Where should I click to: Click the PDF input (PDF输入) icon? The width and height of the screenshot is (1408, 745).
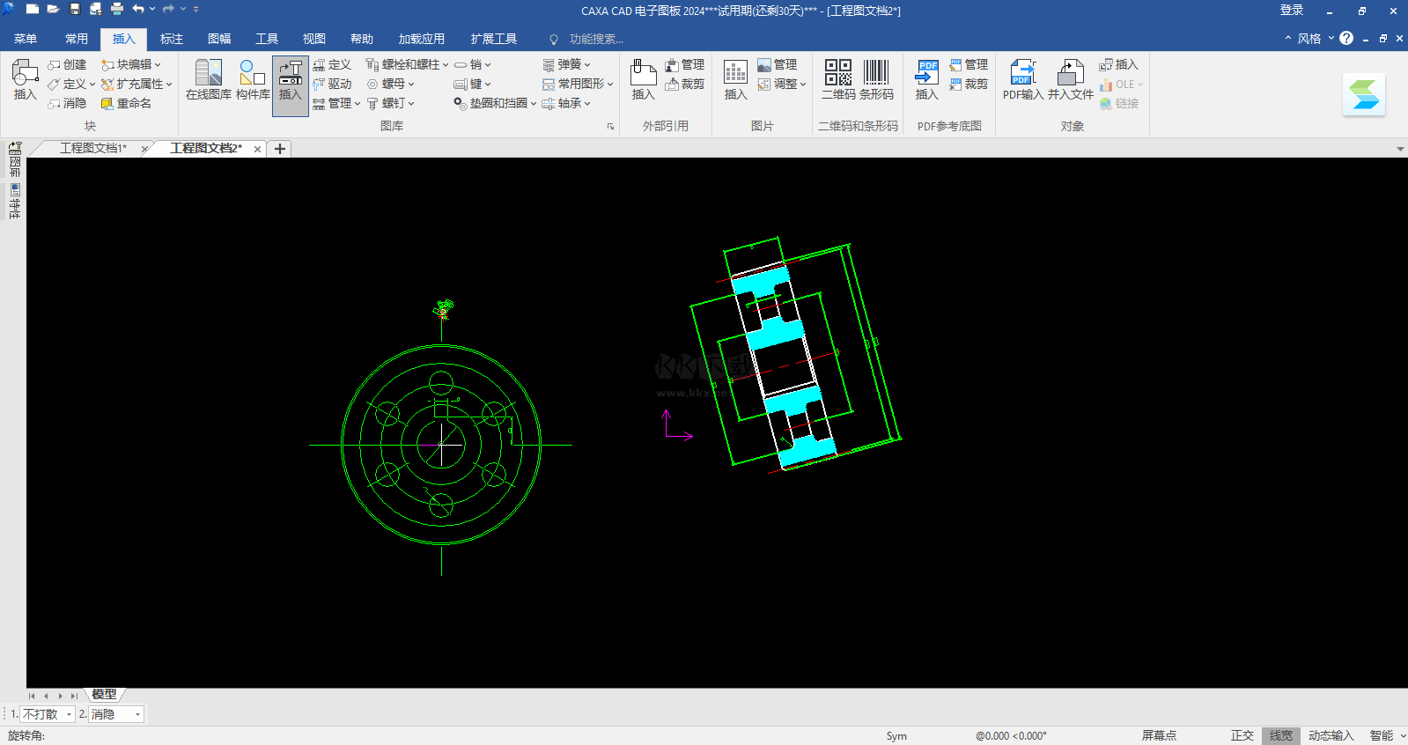point(1022,79)
